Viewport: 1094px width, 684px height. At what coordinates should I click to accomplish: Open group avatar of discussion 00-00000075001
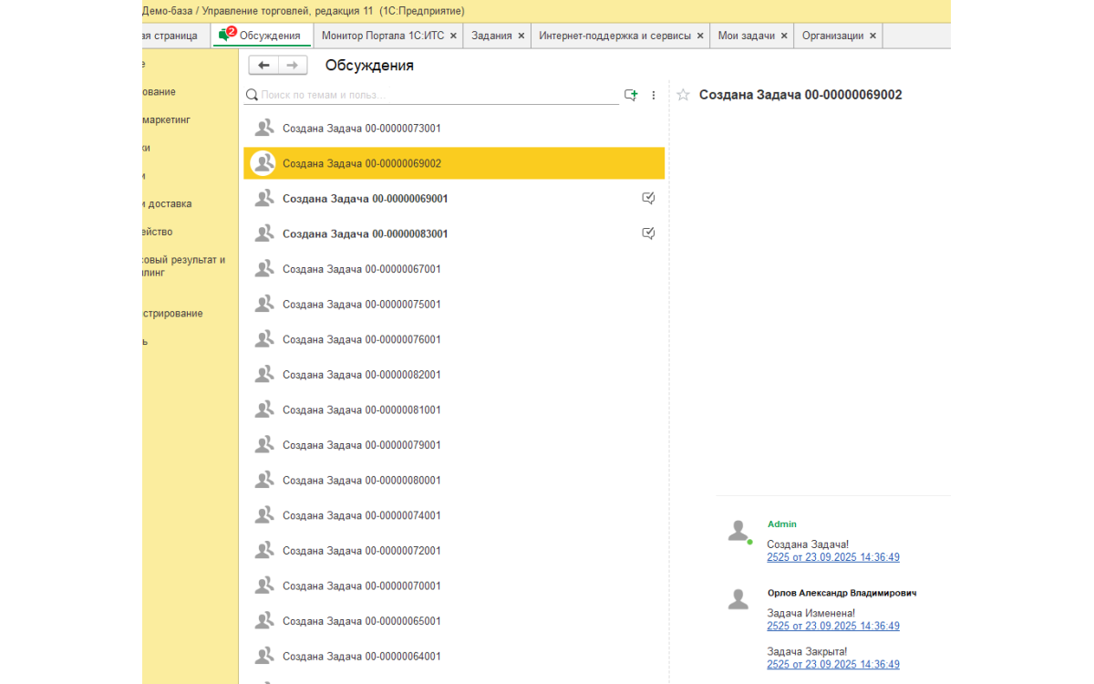[x=263, y=304]
